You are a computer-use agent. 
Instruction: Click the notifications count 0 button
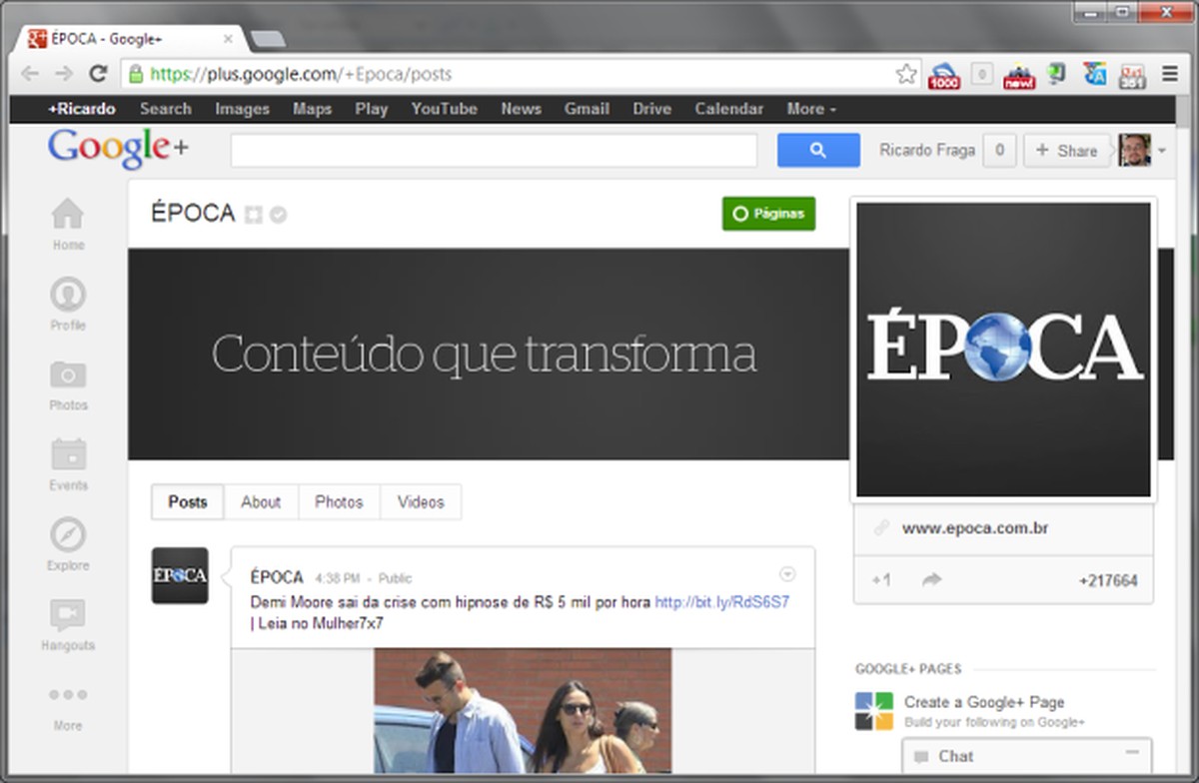pyautogui.click(x=999, y=151)
